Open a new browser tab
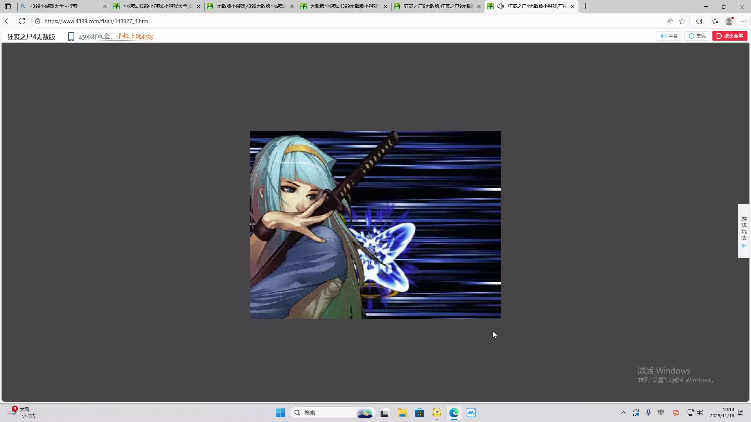The height and width of the screenshot is (422, 751). [585, 6]
